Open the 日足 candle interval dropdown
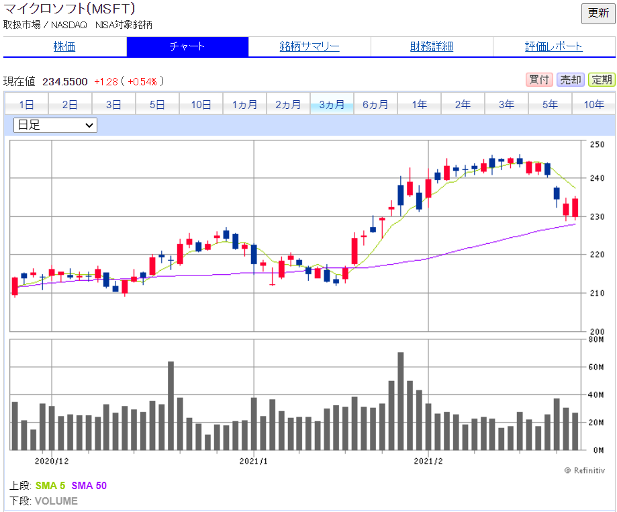The height and width of the screenshot is (512, 617). [x=55, y=125]
